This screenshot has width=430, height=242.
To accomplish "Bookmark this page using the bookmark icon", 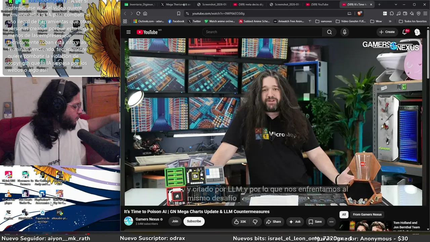I will click(x=178, y=13).
